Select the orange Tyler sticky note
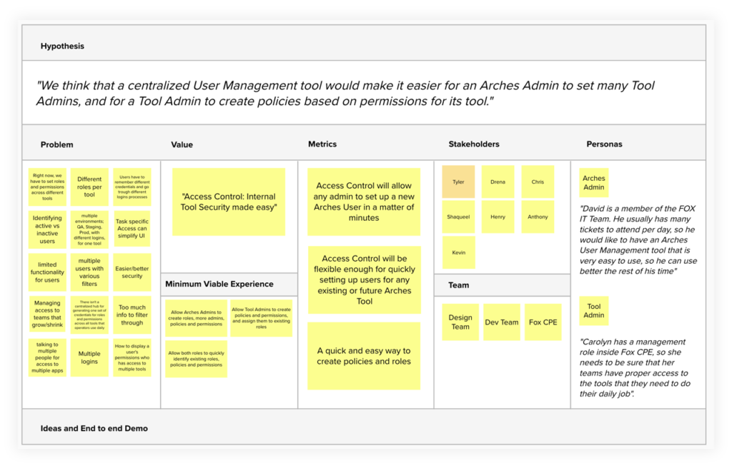The width and height of the screenshot is (732, 469). tap(458, 182)
